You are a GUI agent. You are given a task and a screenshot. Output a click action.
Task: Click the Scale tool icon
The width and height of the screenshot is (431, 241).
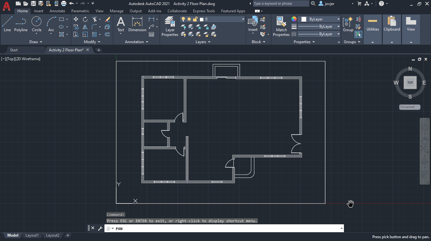pos(85,34)
